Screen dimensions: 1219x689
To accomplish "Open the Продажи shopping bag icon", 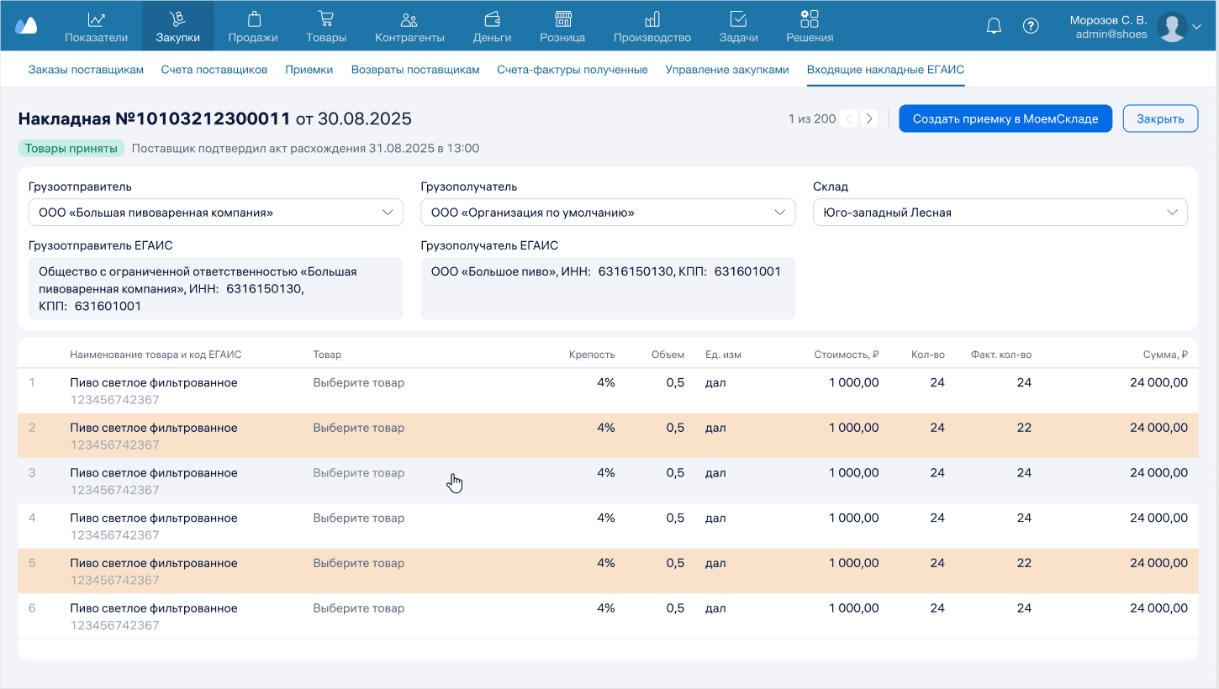I will pos(253,19).
